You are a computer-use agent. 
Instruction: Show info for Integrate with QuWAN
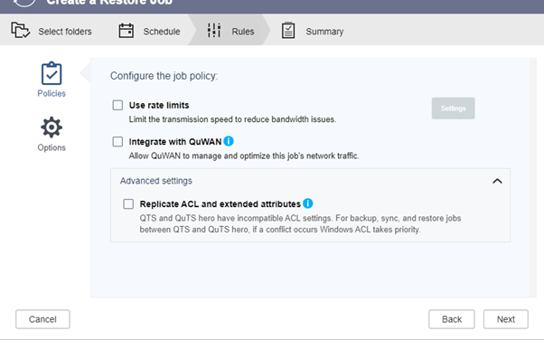coord(229,141)
